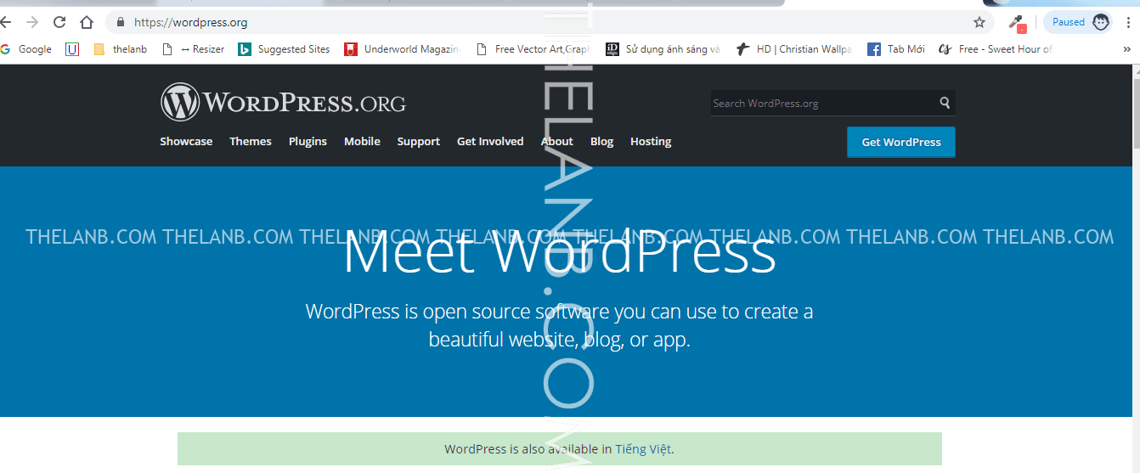Open the Facebook Tab Mới bookmark
This screenshot has width=1140, height=473.
coord(896,49)
